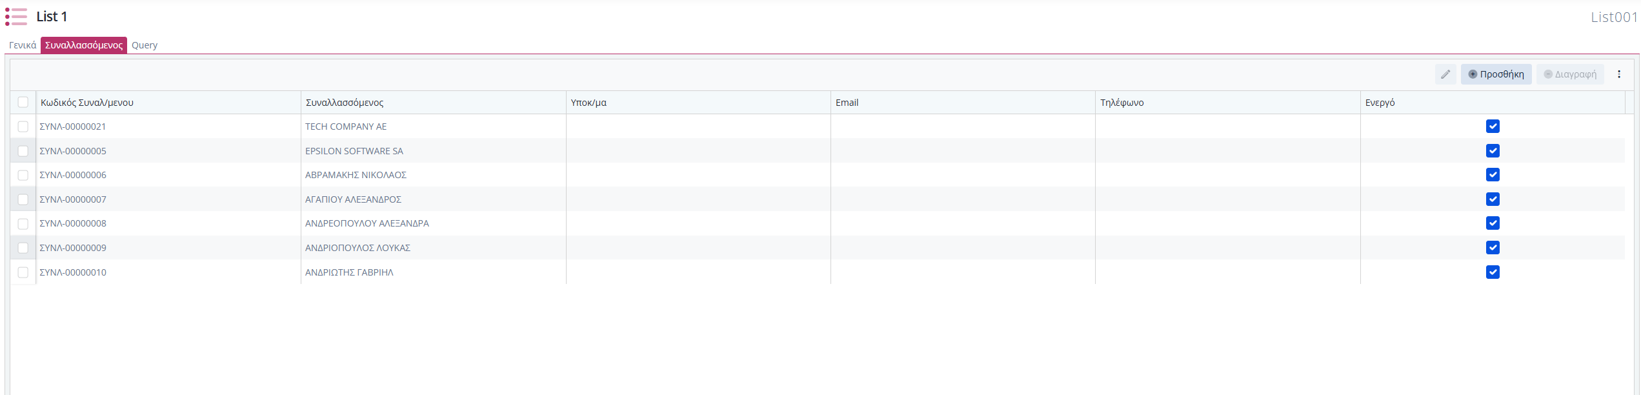Click the EPSILON SOFTWARE SA name cell

(x=434, y=151)
